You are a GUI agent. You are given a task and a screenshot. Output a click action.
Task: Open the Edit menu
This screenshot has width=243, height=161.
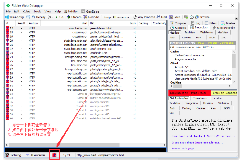click(x=17, y=12)
